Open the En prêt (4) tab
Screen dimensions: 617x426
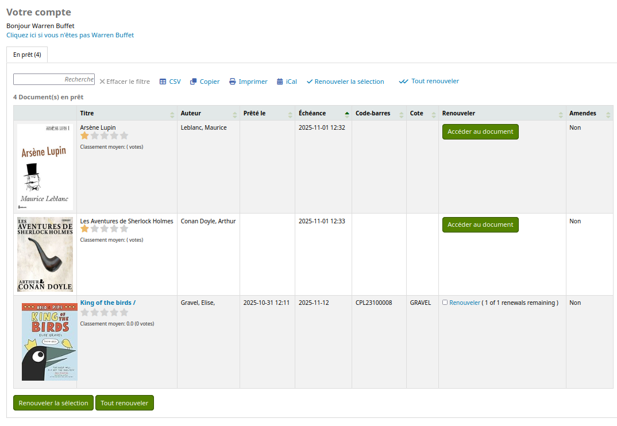tap(27, 55)
